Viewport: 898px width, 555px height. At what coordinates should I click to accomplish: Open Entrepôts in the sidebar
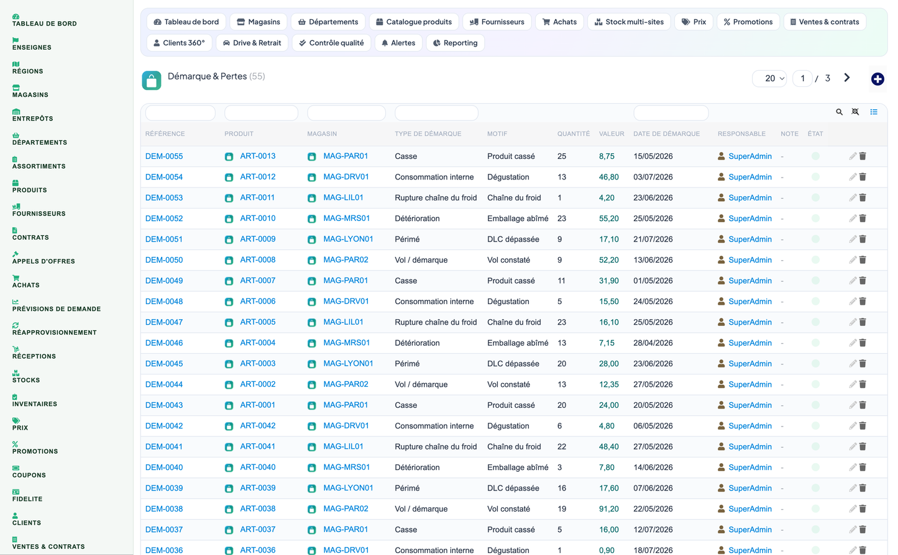(x=33, y=115)
